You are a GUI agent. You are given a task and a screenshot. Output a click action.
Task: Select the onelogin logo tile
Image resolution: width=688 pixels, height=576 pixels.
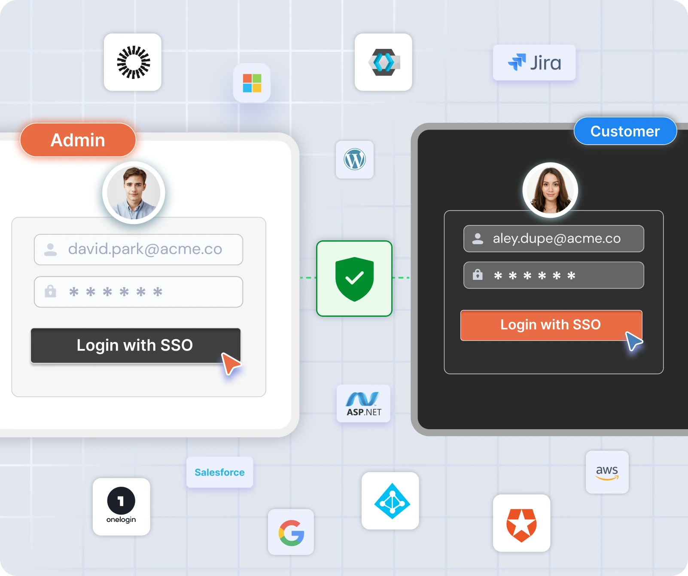[x=122, y=507]
